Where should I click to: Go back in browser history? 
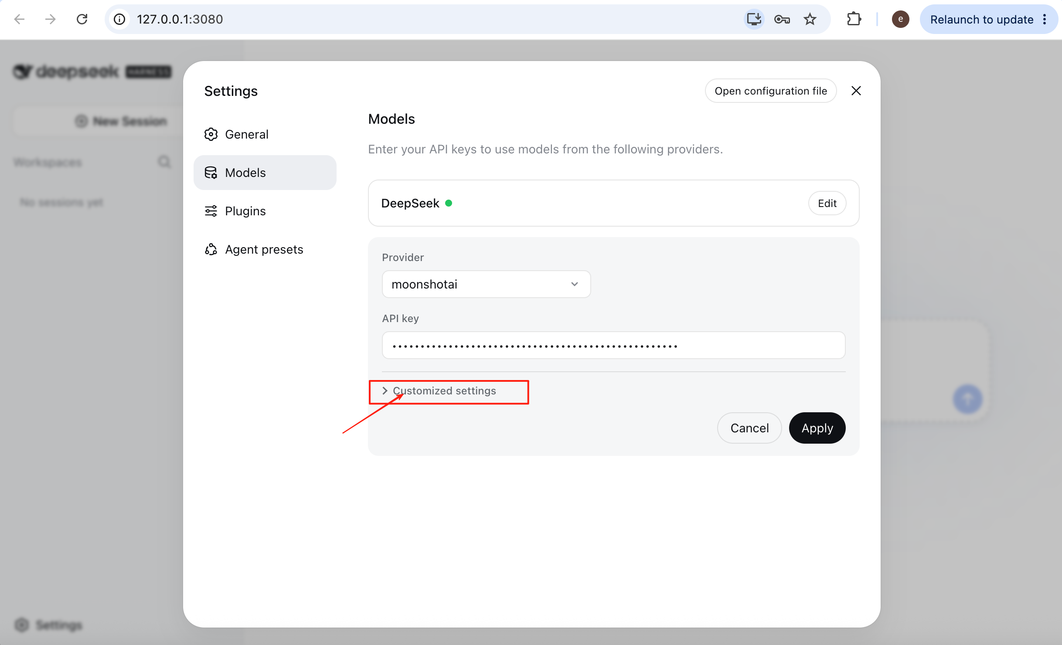tap(19, 19)
